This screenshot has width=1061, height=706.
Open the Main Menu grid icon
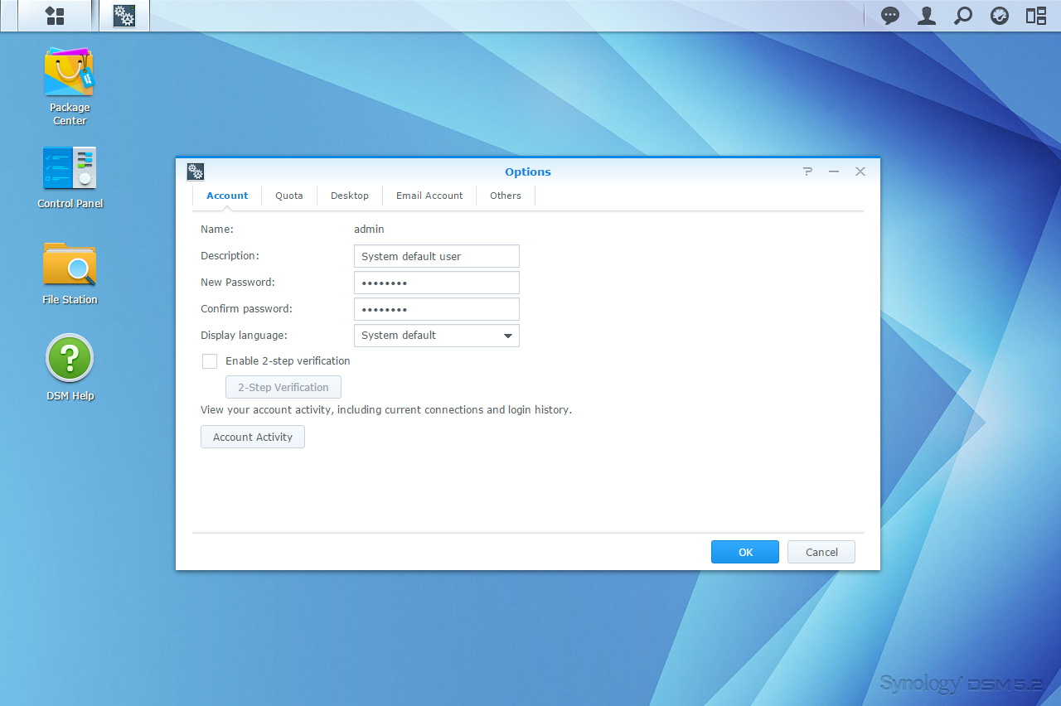55,16
